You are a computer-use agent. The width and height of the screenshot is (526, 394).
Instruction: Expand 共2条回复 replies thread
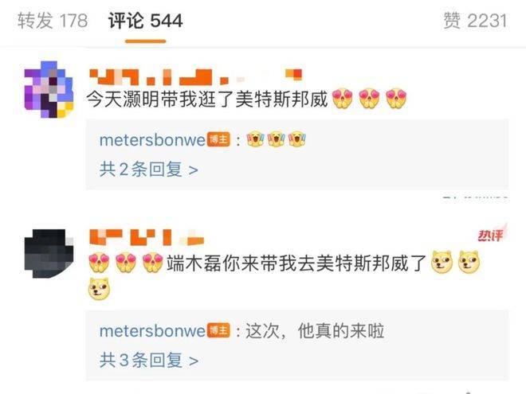pyautogui.click(x=148, y=170)
